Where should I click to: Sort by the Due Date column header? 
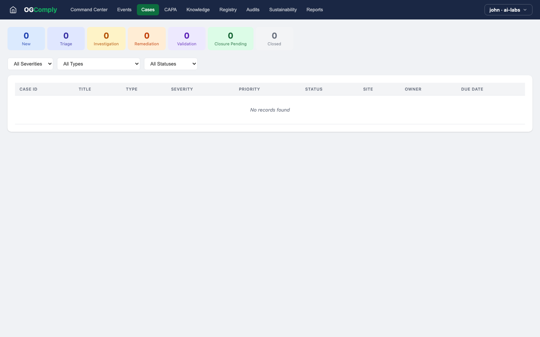pyautogui.click(x=472, y=89)
